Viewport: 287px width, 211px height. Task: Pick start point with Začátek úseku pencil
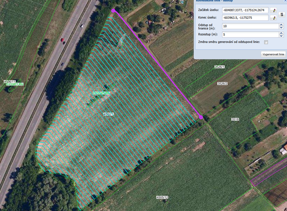(x=274, y=10)
